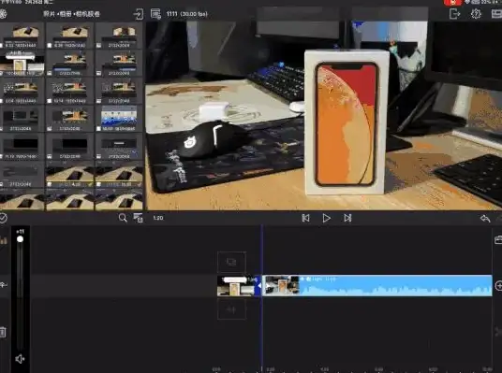502x373 pixels.
Task: Click the empty overlay track placeholder above clip
Action: pos(231,263)
